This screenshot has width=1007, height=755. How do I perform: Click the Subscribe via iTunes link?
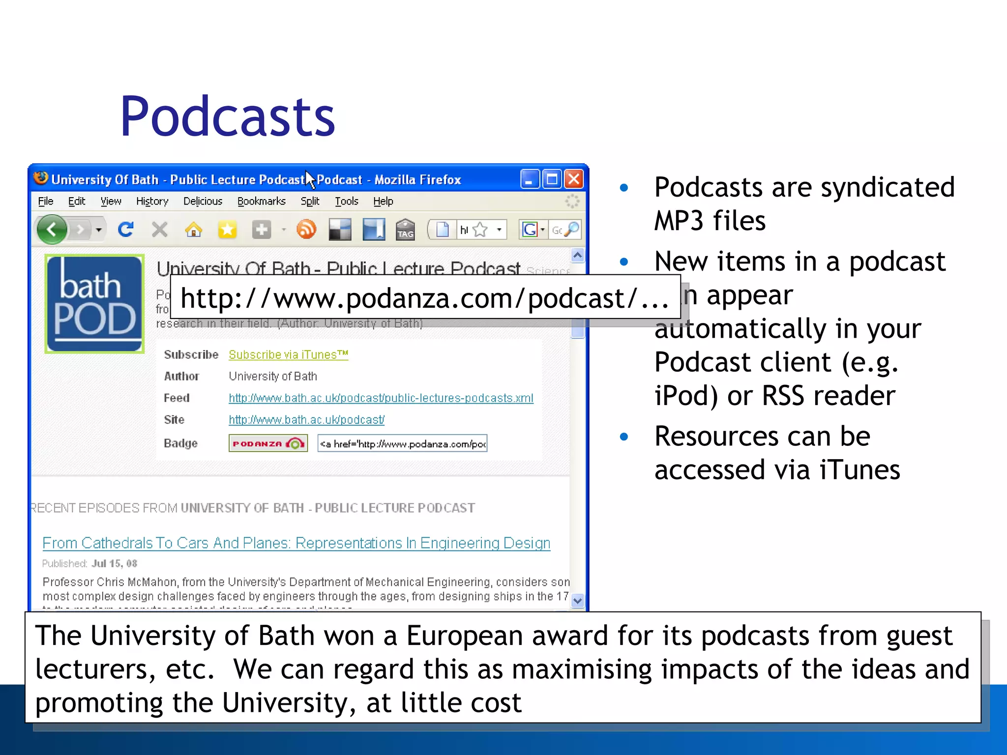tap(289, 354)
